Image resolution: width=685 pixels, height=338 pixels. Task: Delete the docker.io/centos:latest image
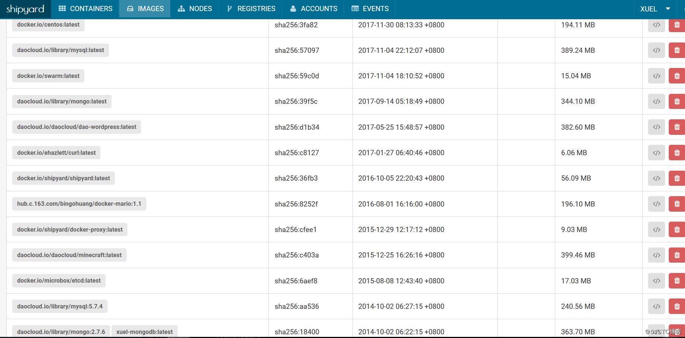point(677,25)
